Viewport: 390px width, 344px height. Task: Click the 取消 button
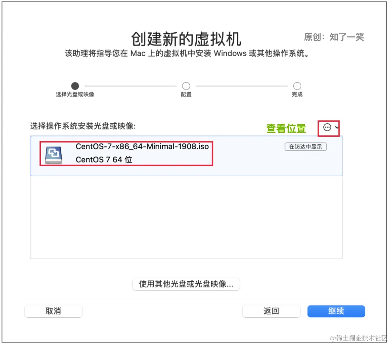pos(53,311)
